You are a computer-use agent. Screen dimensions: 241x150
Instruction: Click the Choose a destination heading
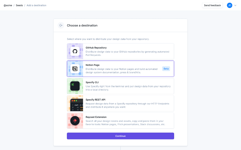click(82, 25)
